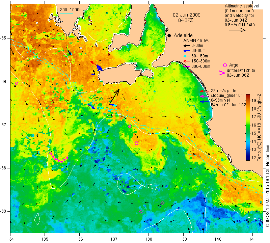Click the IMOS 13-Mar-2015 copyright text
The width and height of the screenshot is (270, 243).
(x=267, y=186)
